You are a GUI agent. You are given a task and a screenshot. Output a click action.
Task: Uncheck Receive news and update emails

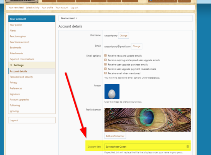pyautogui.click(x=105, y=55)
